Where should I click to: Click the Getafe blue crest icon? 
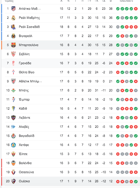pos(13,145)
